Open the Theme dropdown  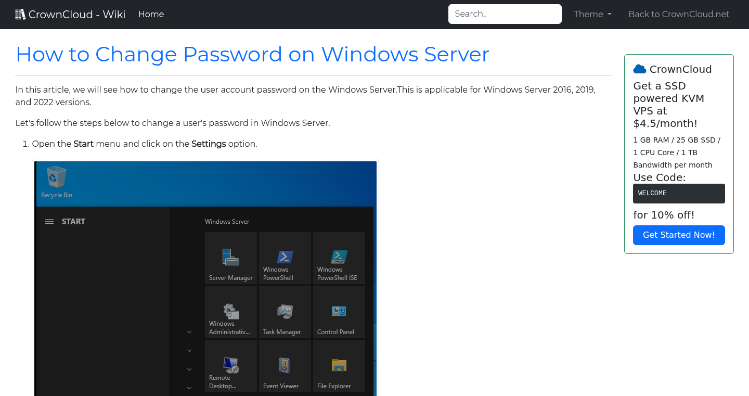(592, 14)
